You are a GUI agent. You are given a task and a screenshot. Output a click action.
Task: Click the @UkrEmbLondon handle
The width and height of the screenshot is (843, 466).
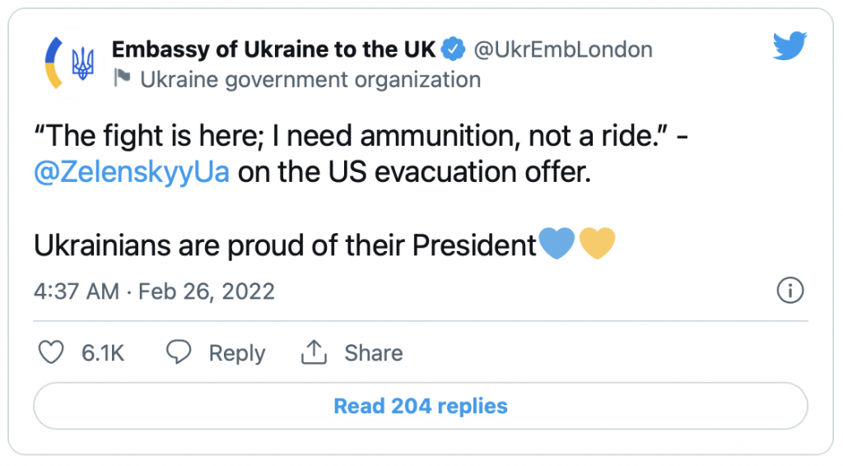pos(564,49)
